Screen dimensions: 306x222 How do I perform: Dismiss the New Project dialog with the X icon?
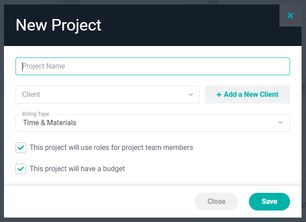pyautogui.click(x=291, y=15)
